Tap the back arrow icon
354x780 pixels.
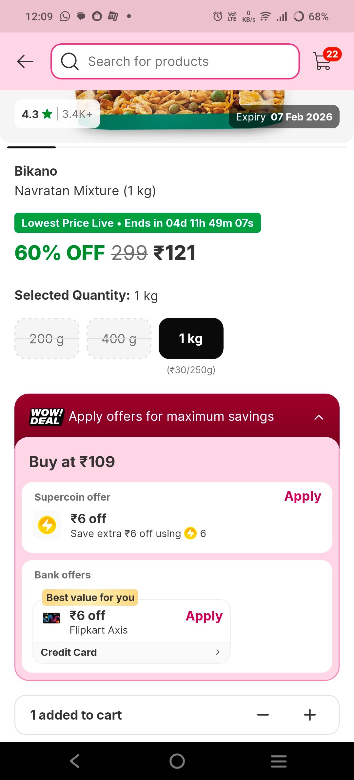point(25,61)
